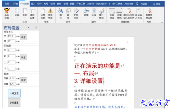The height and width of the screenshot is (111, 172).
Task: Open the 文件 menu
Action: coord(7,4)
